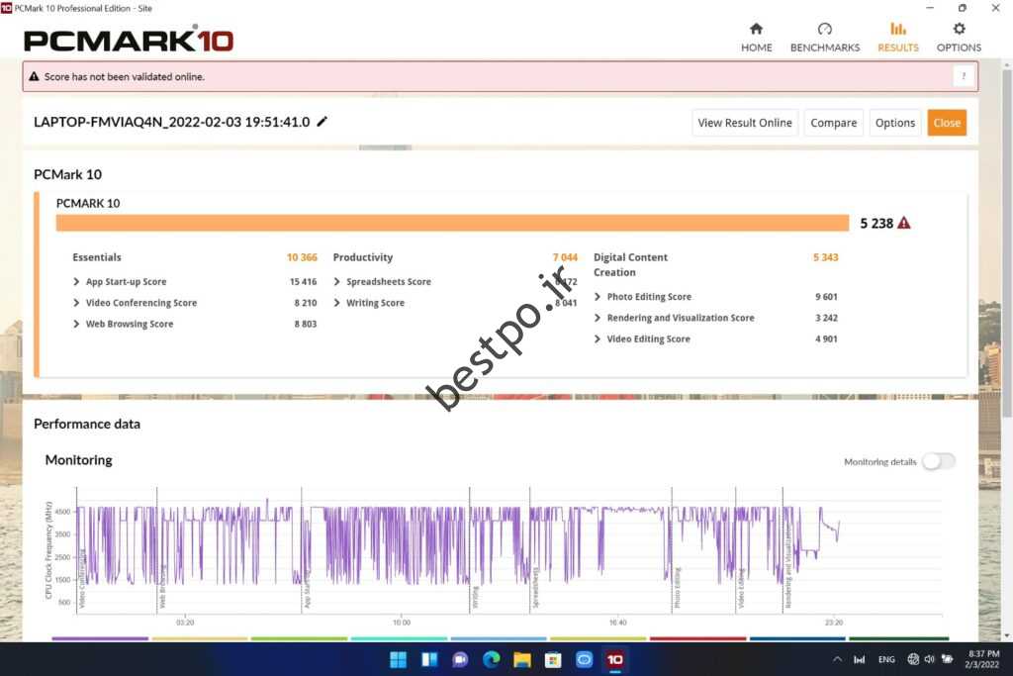
Task: Click the Video Editing value 4 901
Action: click(x=826, y=338)
